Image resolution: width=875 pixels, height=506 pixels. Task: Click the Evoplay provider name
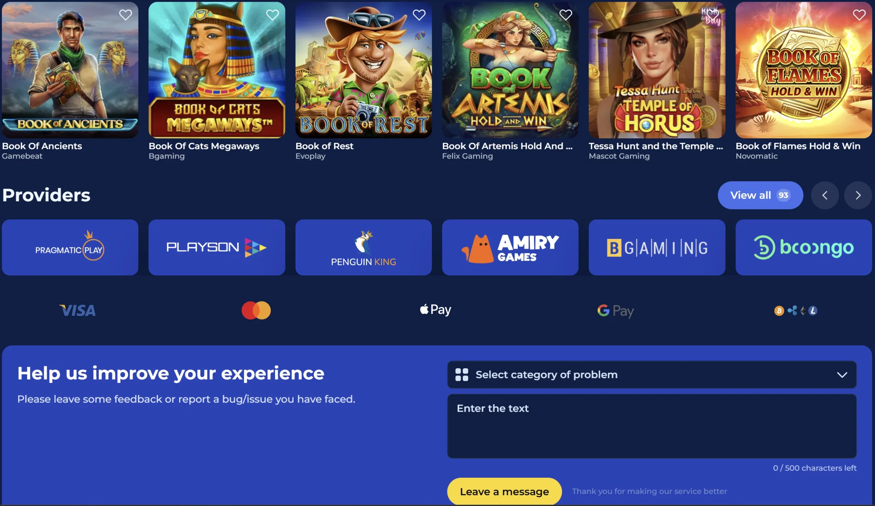[x=310, y=156]
